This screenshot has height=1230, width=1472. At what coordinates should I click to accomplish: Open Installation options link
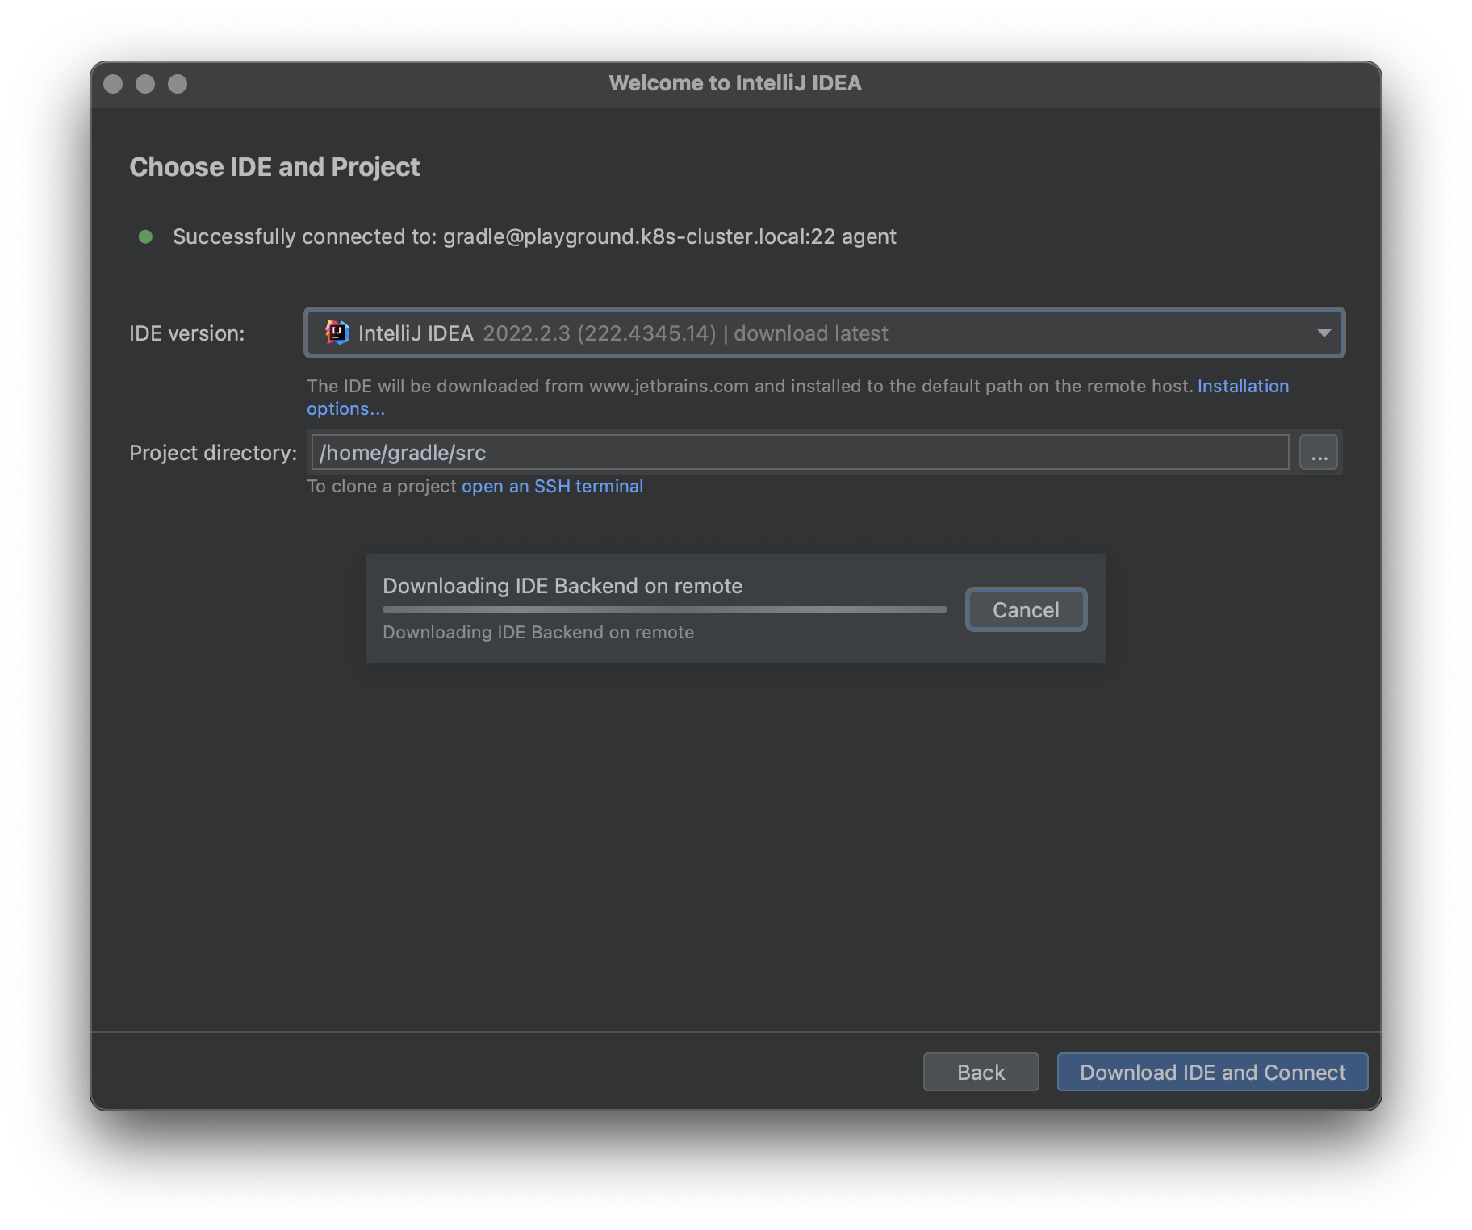(x=1243, y=386)
